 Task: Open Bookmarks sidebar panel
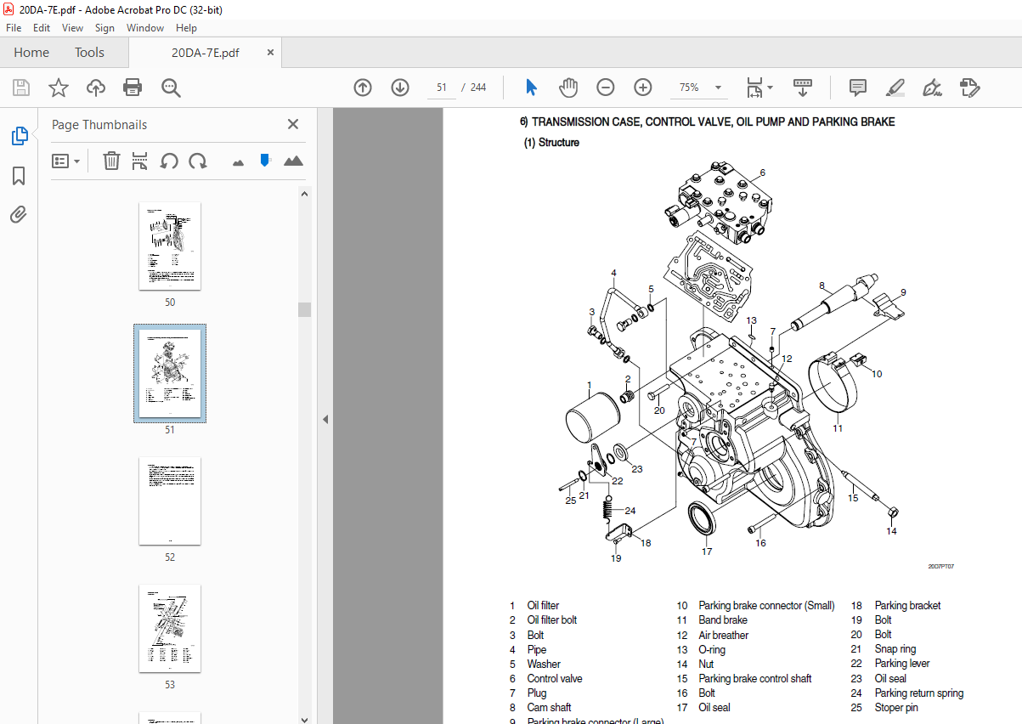[x=19, y=176]
